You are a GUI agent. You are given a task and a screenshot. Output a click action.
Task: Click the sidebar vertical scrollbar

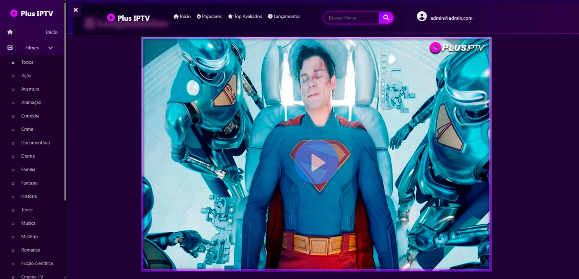[65, 101]
